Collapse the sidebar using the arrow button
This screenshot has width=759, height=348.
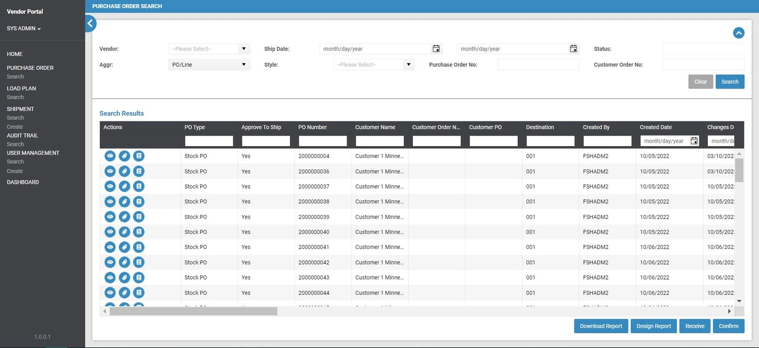tap(90, 23)
